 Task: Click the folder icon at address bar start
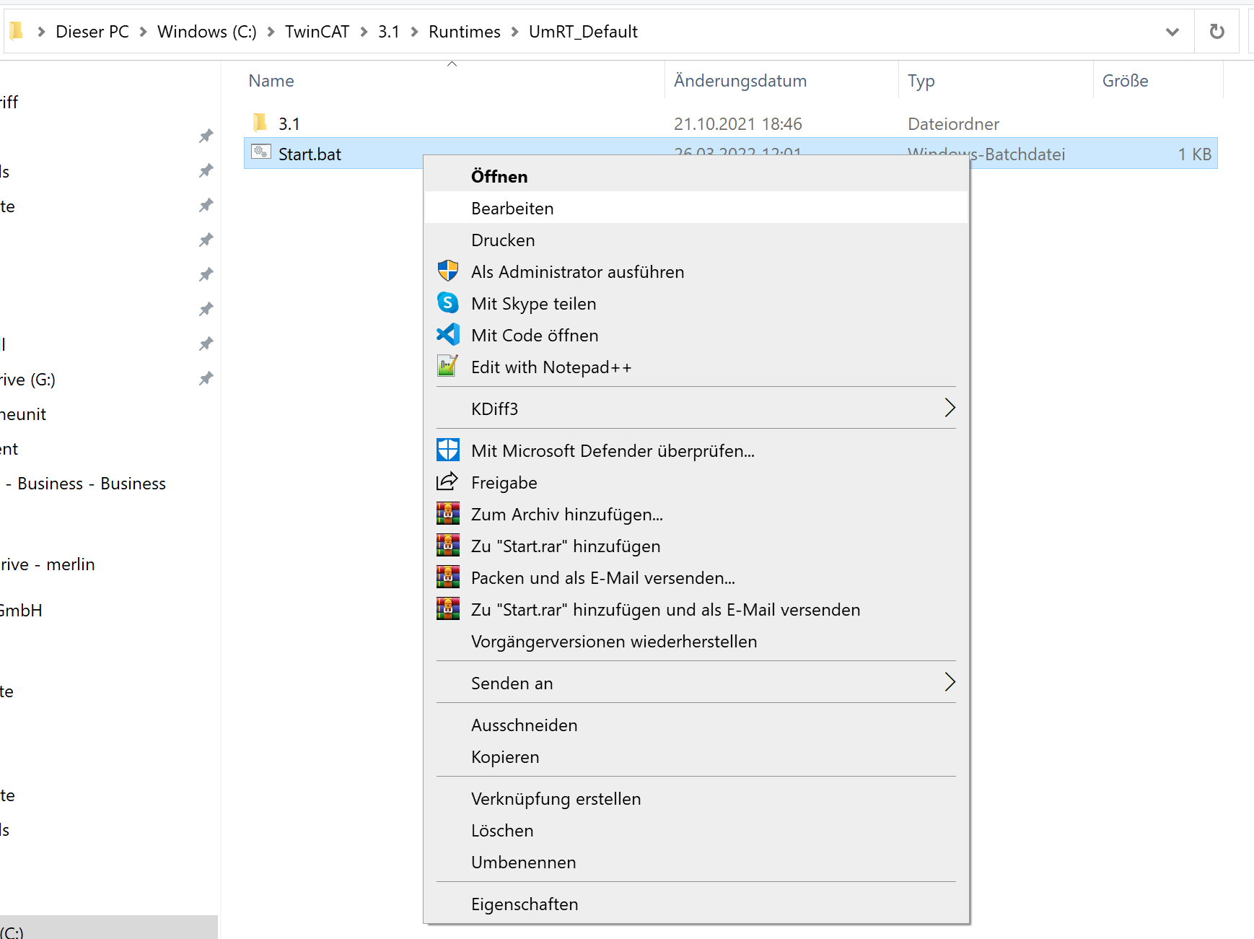click(16, 31)
